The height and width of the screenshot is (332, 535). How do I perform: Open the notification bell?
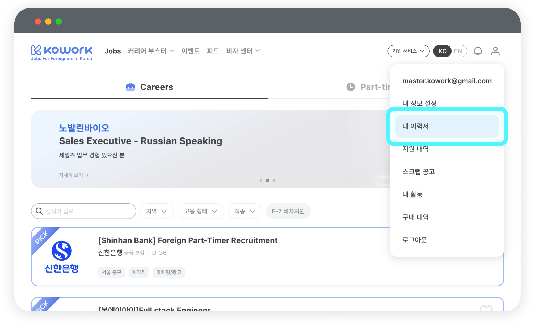coord(478,51)
